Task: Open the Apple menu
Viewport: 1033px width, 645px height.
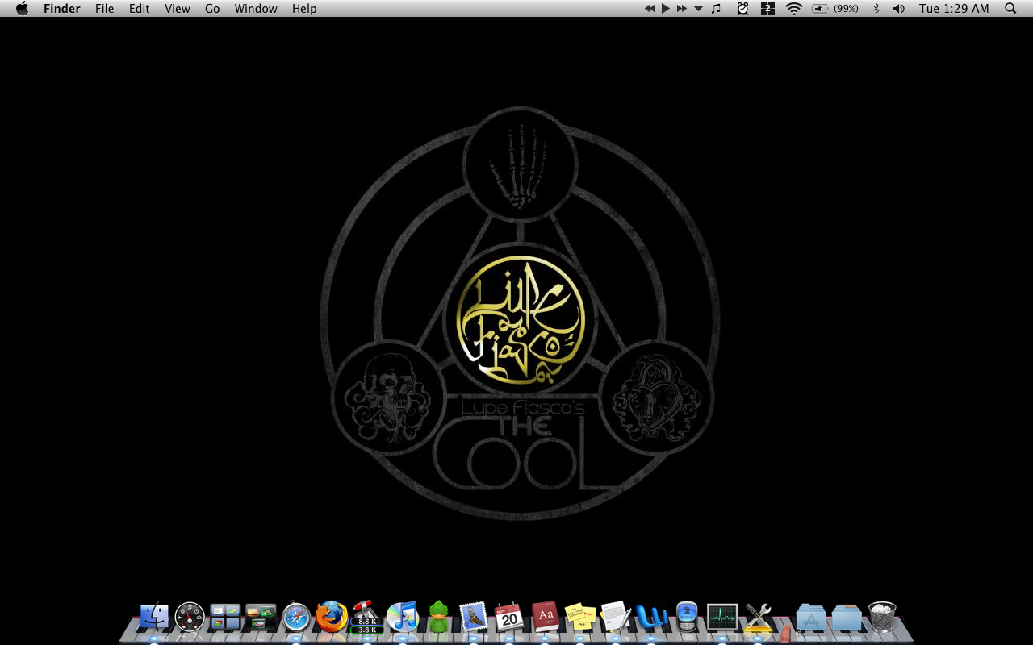Action: 22,9
